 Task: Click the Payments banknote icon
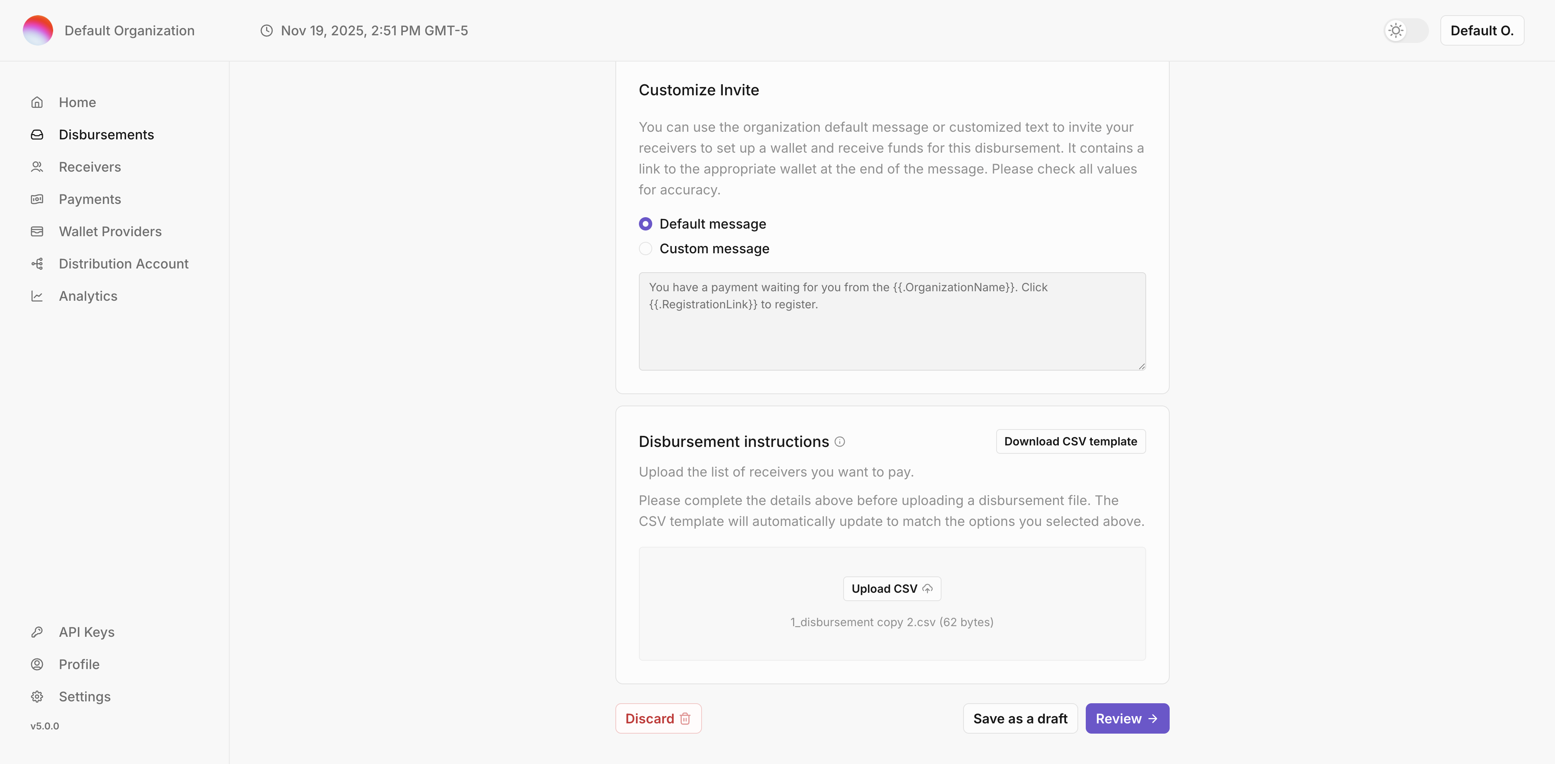click(37, 199)
